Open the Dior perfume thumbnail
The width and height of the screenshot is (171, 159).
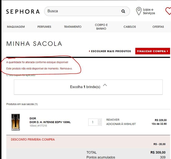(16, 122)
